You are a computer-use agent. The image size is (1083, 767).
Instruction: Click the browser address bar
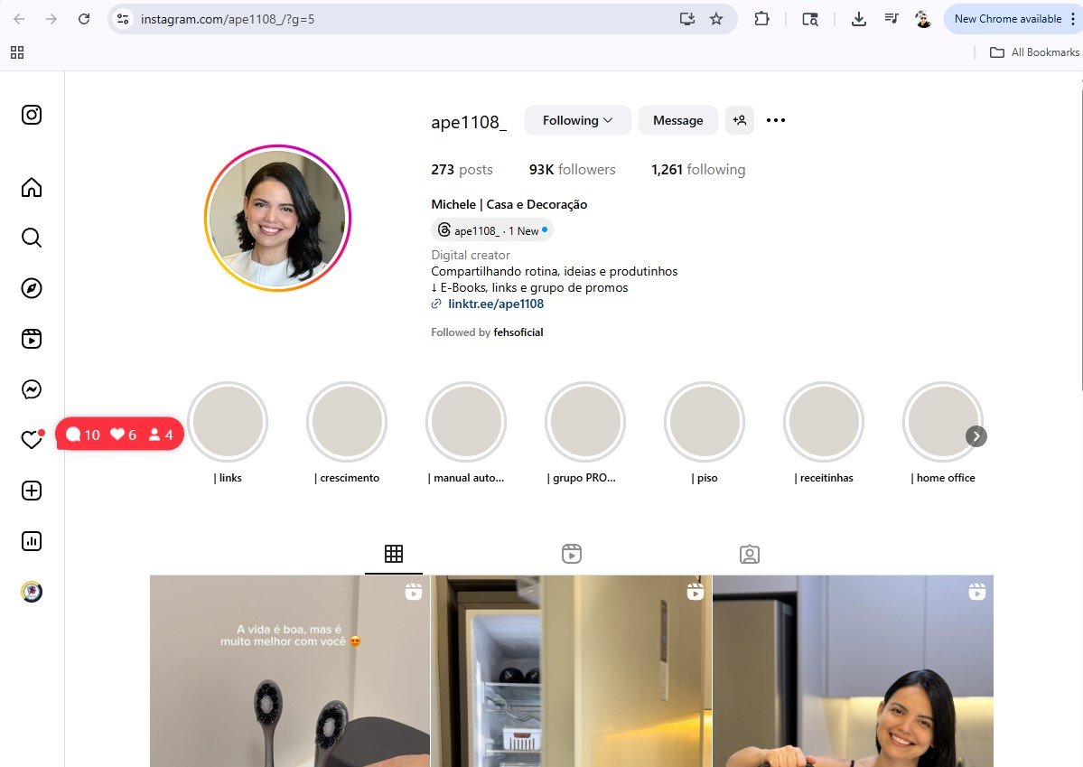click(397, 19)
